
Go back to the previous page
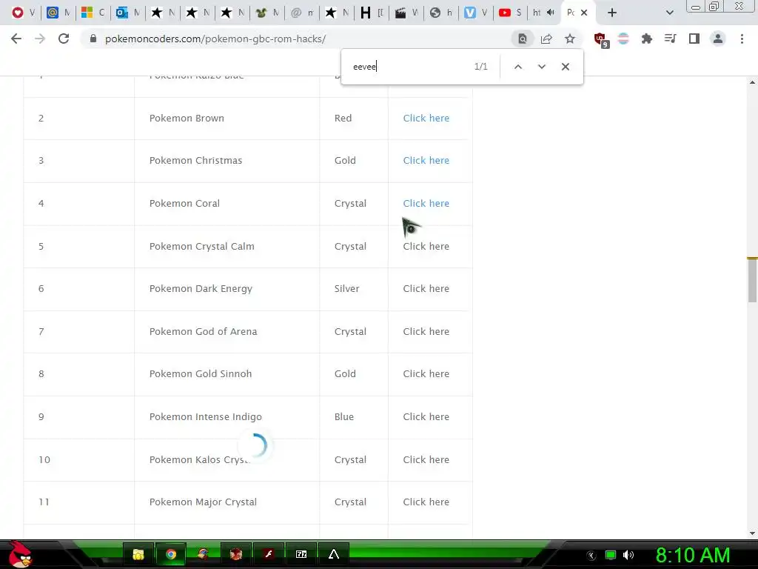16,39
